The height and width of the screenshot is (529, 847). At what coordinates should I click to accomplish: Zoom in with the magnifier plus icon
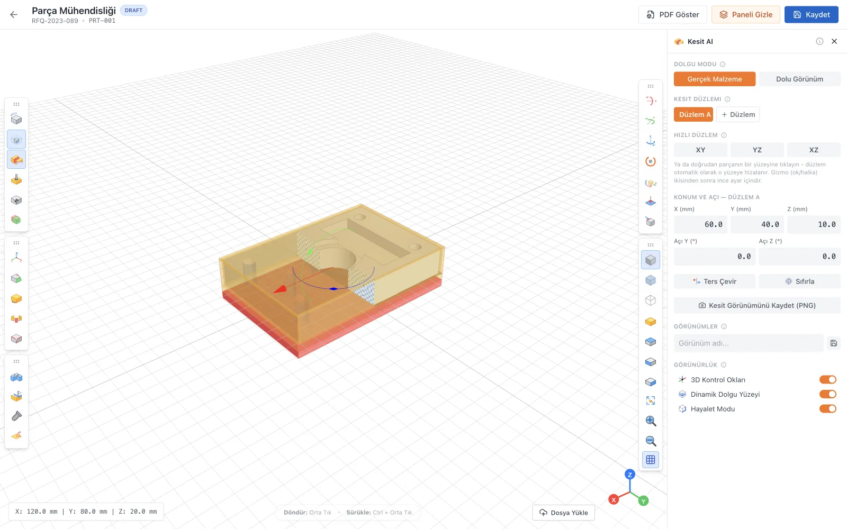click(651, 421)
